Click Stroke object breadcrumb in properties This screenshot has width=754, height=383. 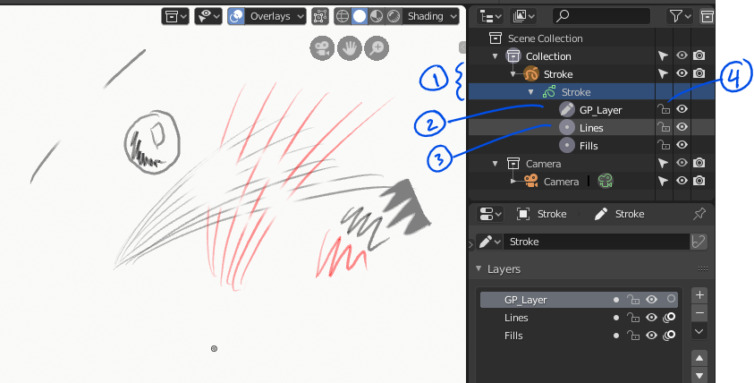click(541, 214)
